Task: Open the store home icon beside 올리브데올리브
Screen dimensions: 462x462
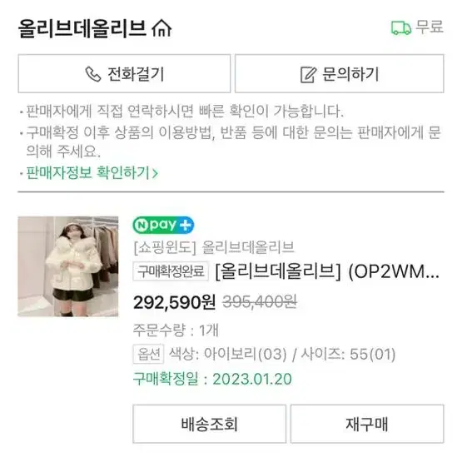Action: point(161,28)
